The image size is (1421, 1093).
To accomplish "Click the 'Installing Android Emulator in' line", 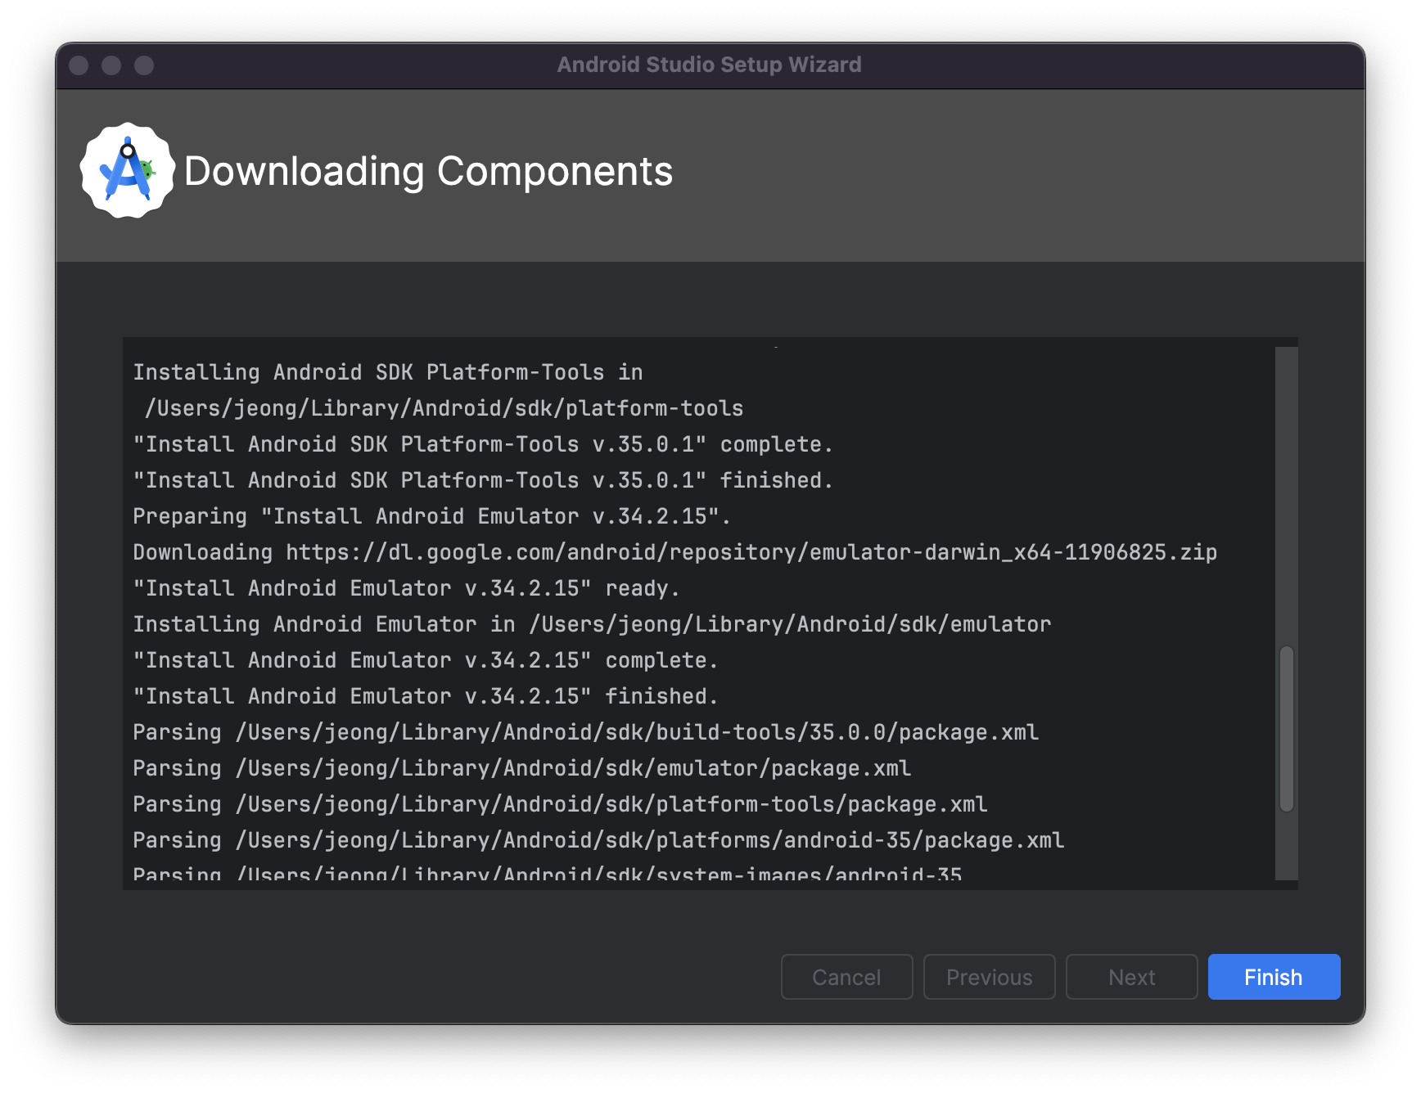I will point(592,624).
